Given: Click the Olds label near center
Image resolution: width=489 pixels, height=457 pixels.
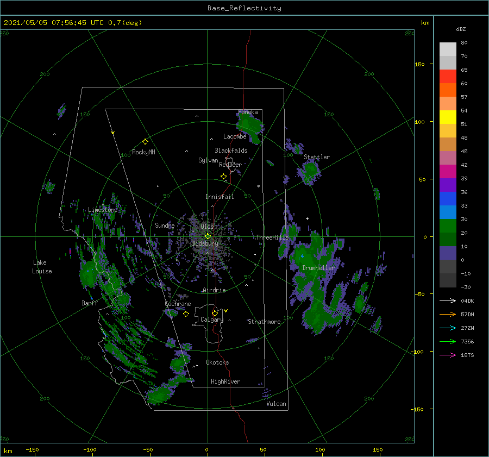Looking at the screenshot, I should pos(207,226).
